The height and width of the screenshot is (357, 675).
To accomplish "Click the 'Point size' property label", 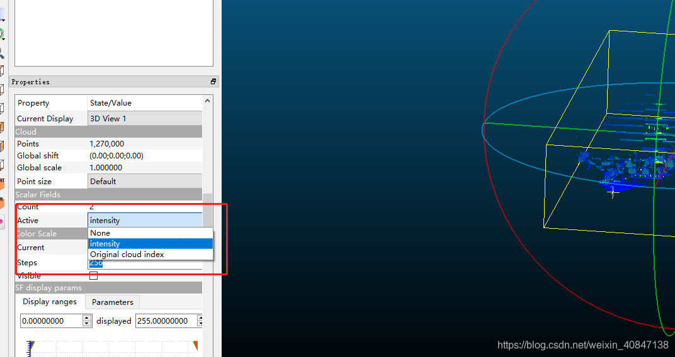I will pyautogui.click(x=34, y=181).
